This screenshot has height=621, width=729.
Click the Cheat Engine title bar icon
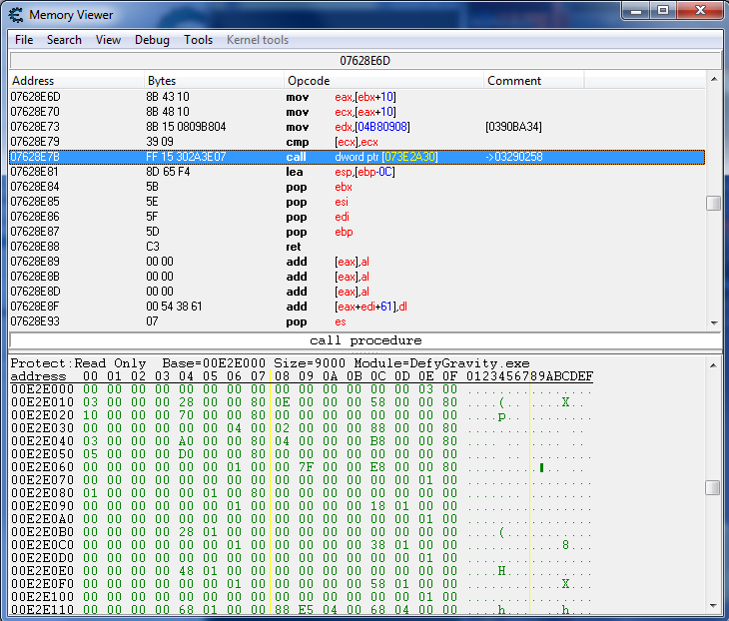[16, 15]
